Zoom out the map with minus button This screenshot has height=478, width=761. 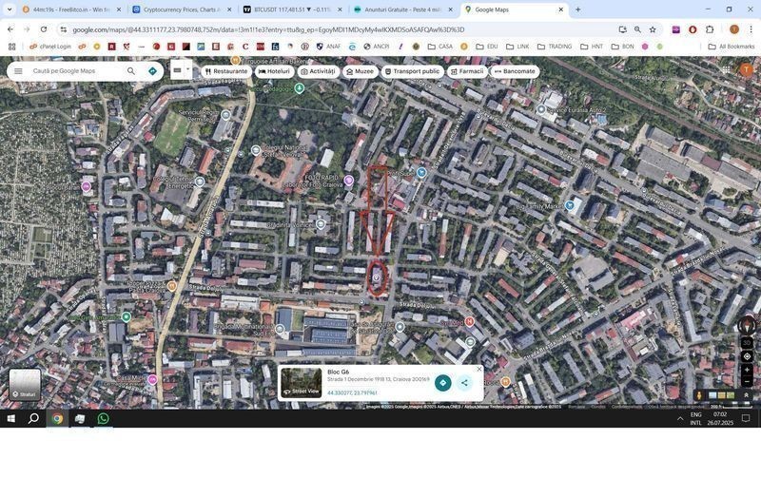[x=747, y=382]
